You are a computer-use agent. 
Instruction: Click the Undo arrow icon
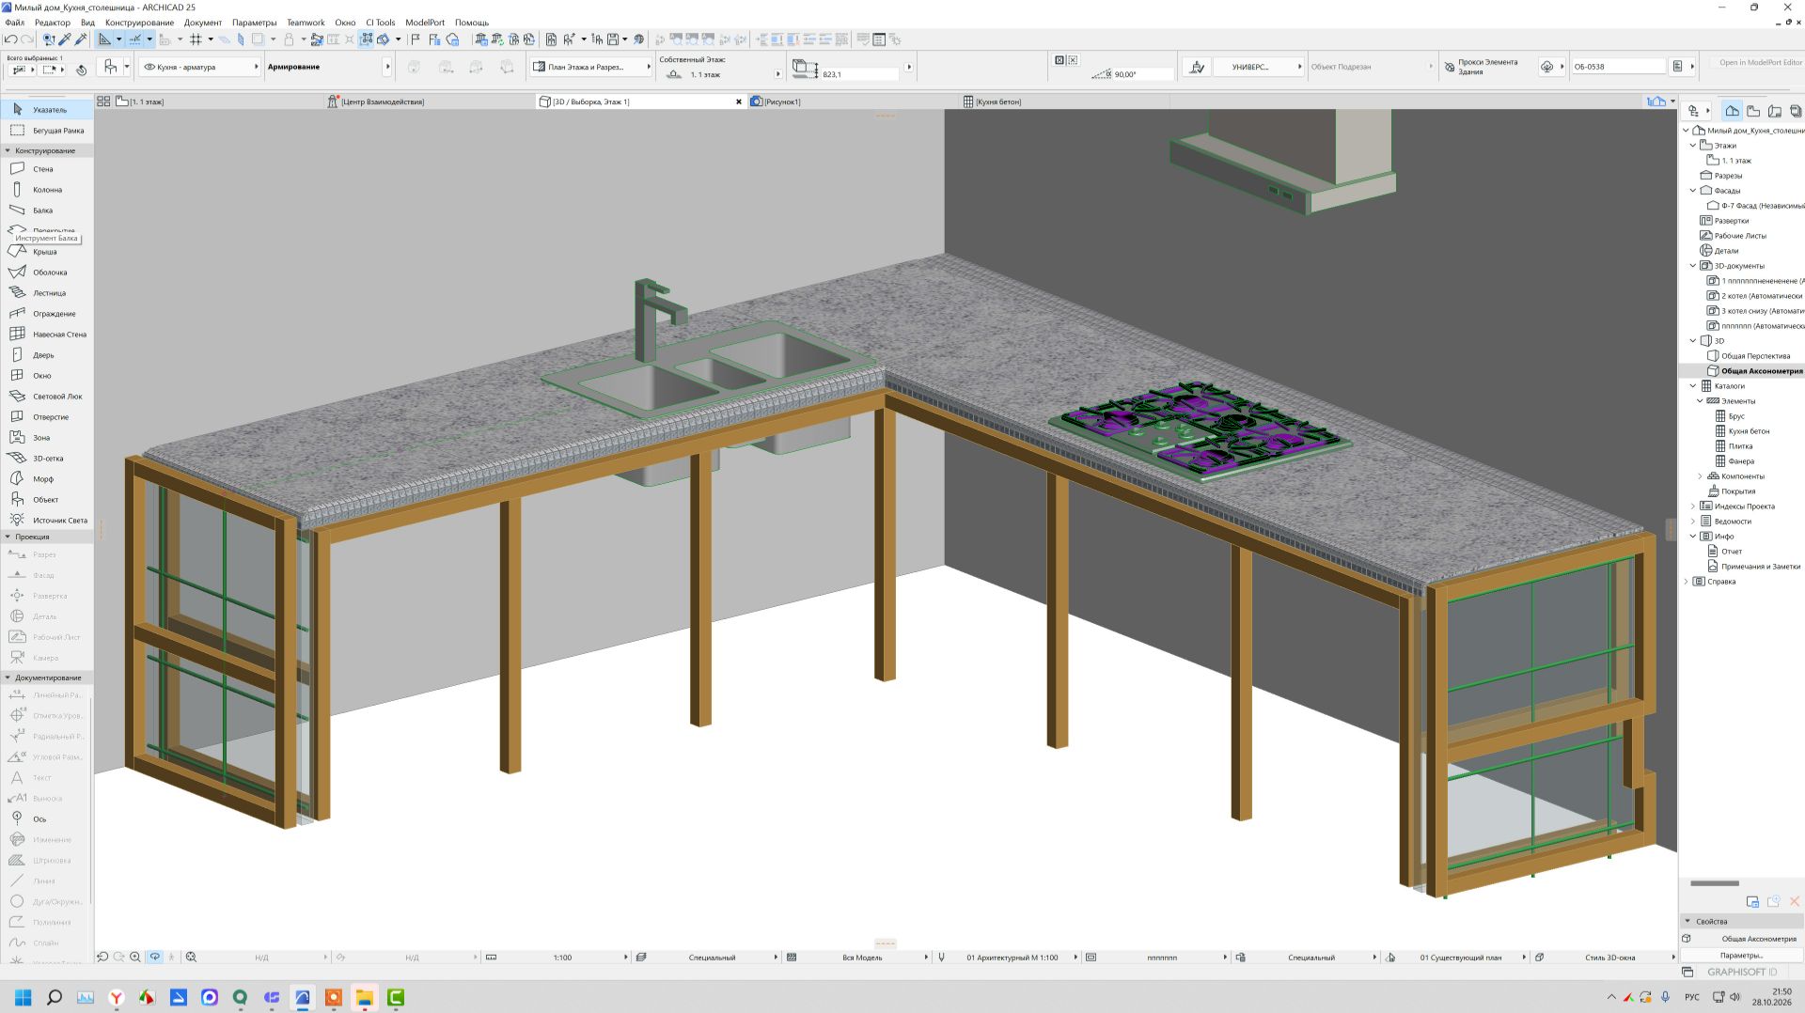point(10,39)
